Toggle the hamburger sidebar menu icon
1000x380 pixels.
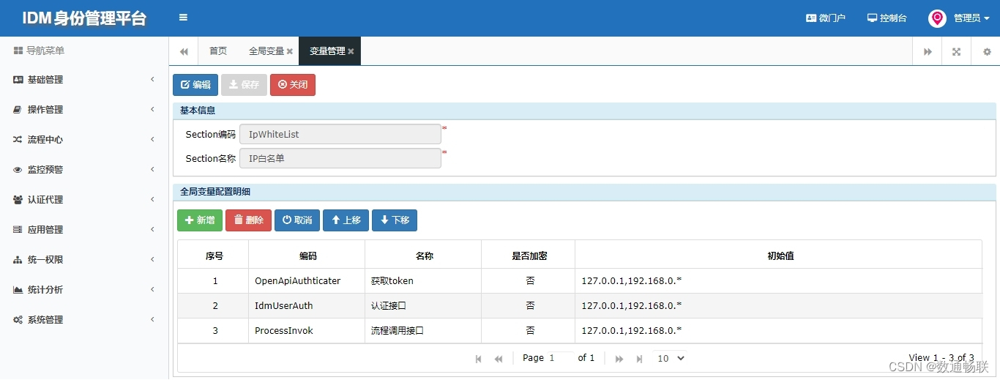point(183,18)
